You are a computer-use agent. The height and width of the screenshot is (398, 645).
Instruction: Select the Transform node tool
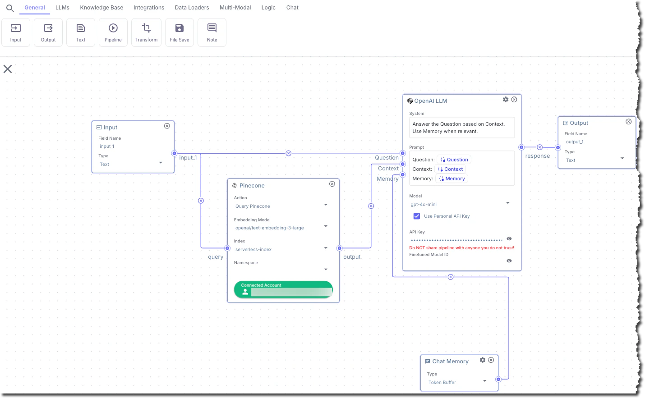[x=146, y=32]
